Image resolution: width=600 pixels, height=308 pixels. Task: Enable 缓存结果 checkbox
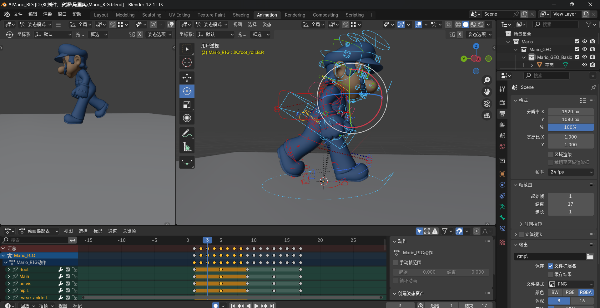coord(551,274)
